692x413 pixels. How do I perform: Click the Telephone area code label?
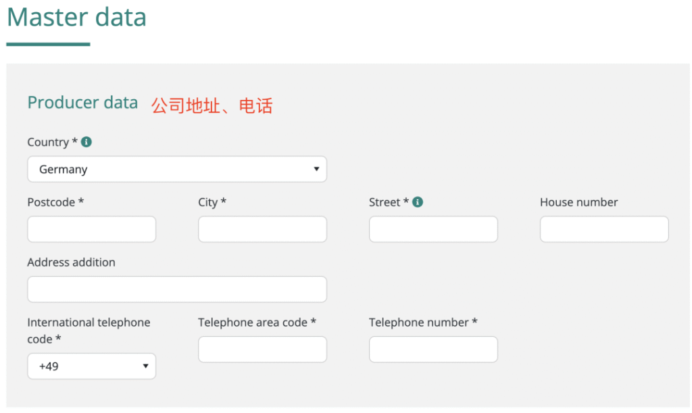tap(257, 323)
